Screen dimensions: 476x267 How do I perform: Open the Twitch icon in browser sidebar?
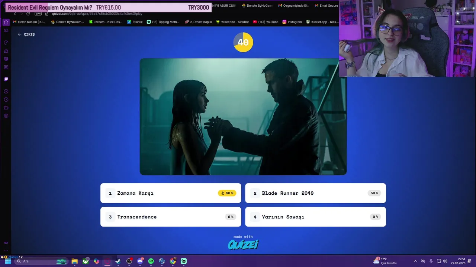pos(6,79)
